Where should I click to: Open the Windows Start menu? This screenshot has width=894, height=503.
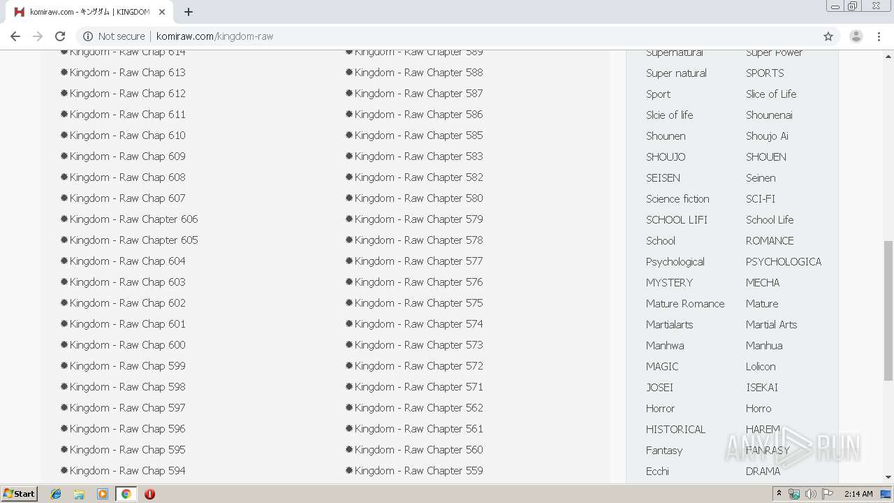(x=19, y=494)
